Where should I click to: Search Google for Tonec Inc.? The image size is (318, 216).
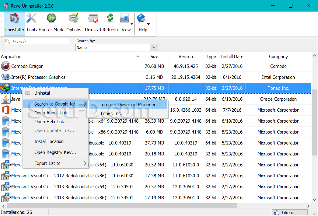click(128, 113)
